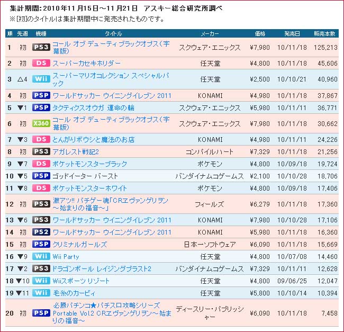Image resolution: width=344 pixels, height=332 pixels.
Task: Click the フィールズ maker cell
Action: [210, 204]
